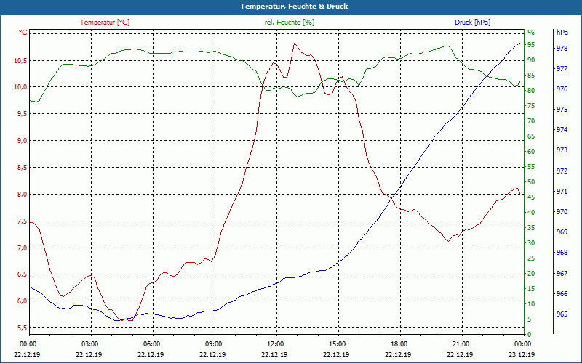Click the 974 tick on the pressure axis
This screenshot has width=582, height=363.
pos(562,130)
